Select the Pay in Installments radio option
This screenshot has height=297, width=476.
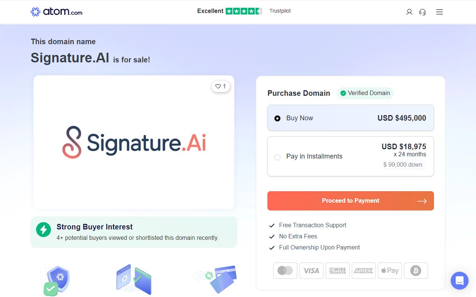[277, 157]
